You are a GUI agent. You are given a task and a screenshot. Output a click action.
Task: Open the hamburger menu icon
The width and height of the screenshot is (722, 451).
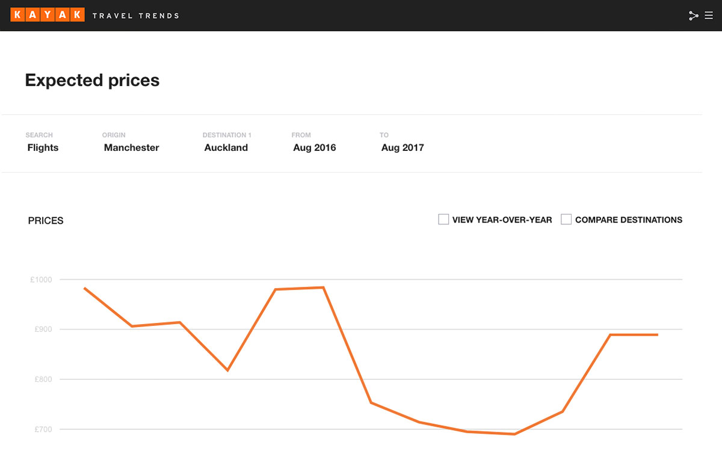(709, 16)
